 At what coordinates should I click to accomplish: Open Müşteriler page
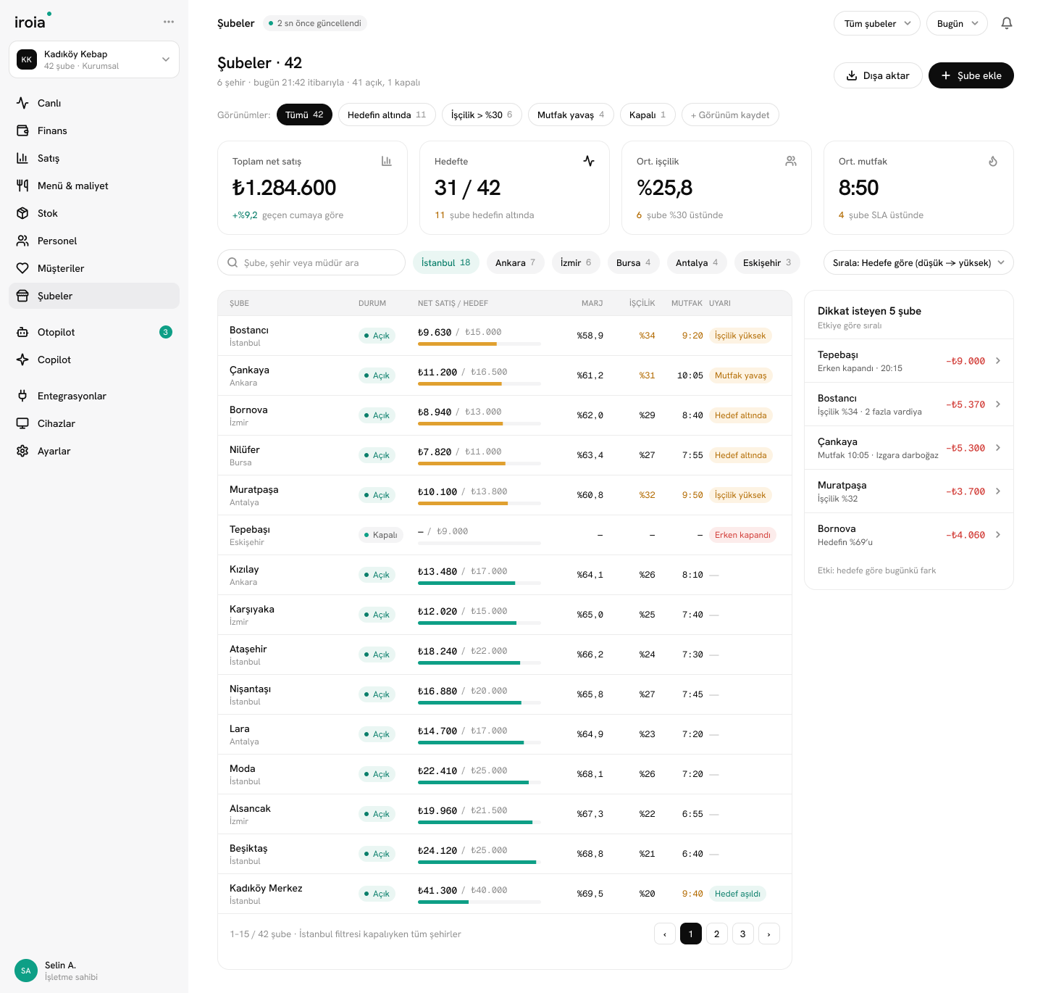94,268
